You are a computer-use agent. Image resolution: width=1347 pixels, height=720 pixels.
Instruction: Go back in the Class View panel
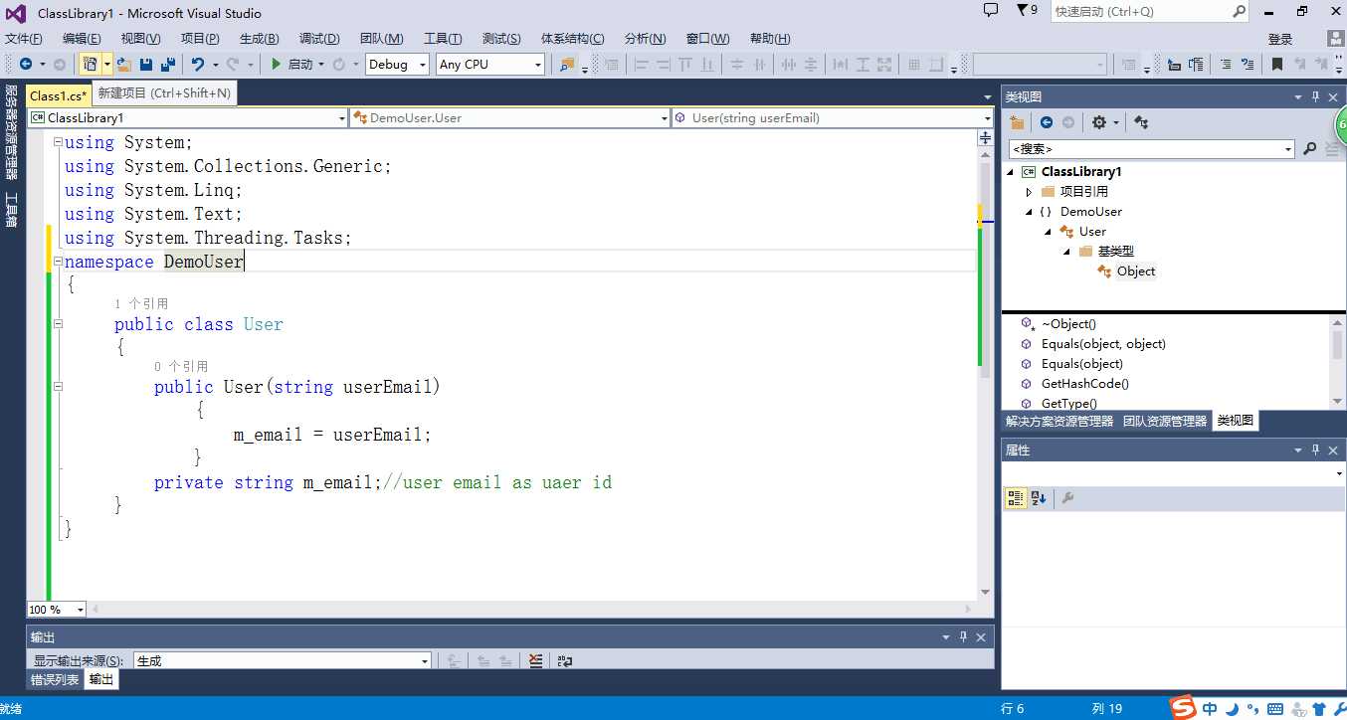pyautogui.click(x=1047, y=122)
